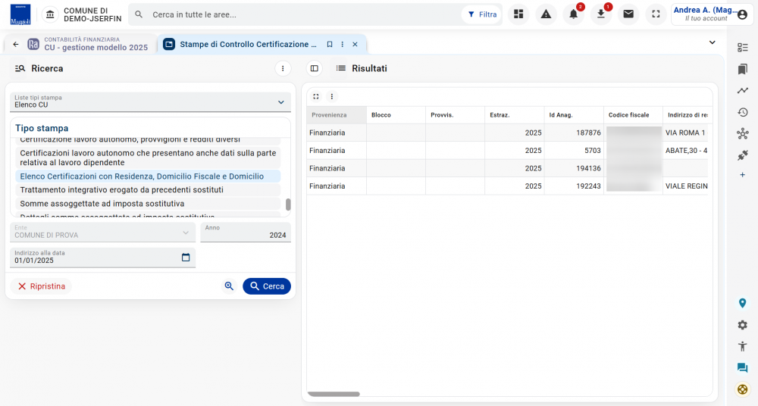
Task: Open the warning alerts icon
Action: [x=547, y=14]
